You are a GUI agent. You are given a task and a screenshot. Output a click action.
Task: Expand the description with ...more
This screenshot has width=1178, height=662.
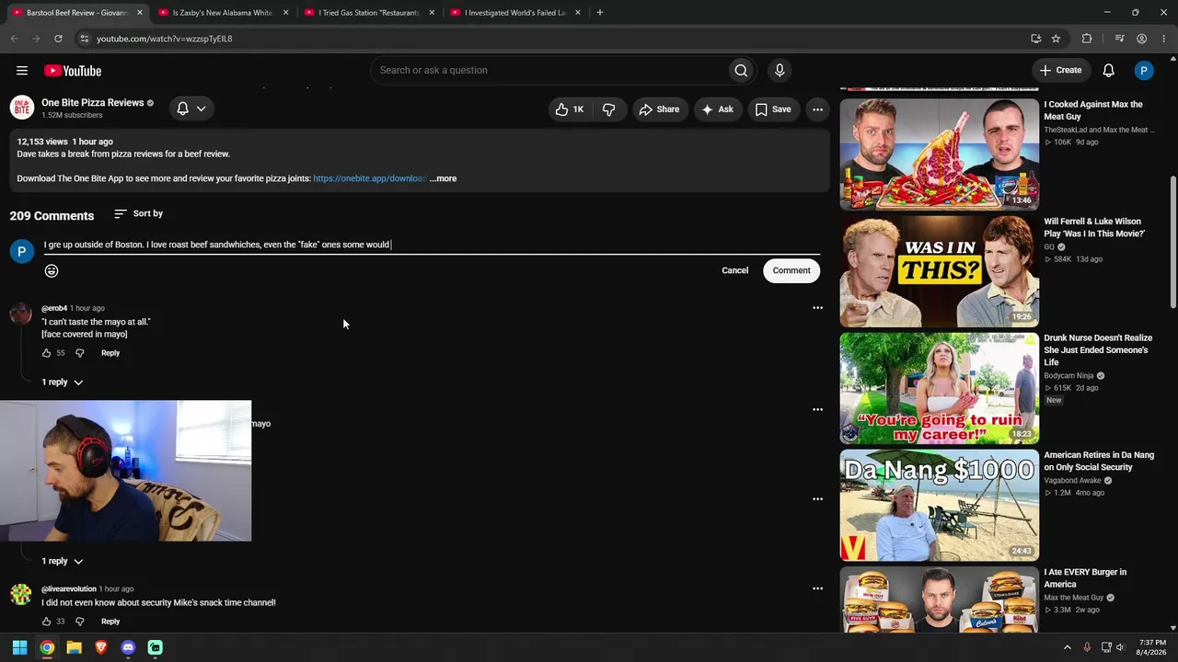pos(443,178)
